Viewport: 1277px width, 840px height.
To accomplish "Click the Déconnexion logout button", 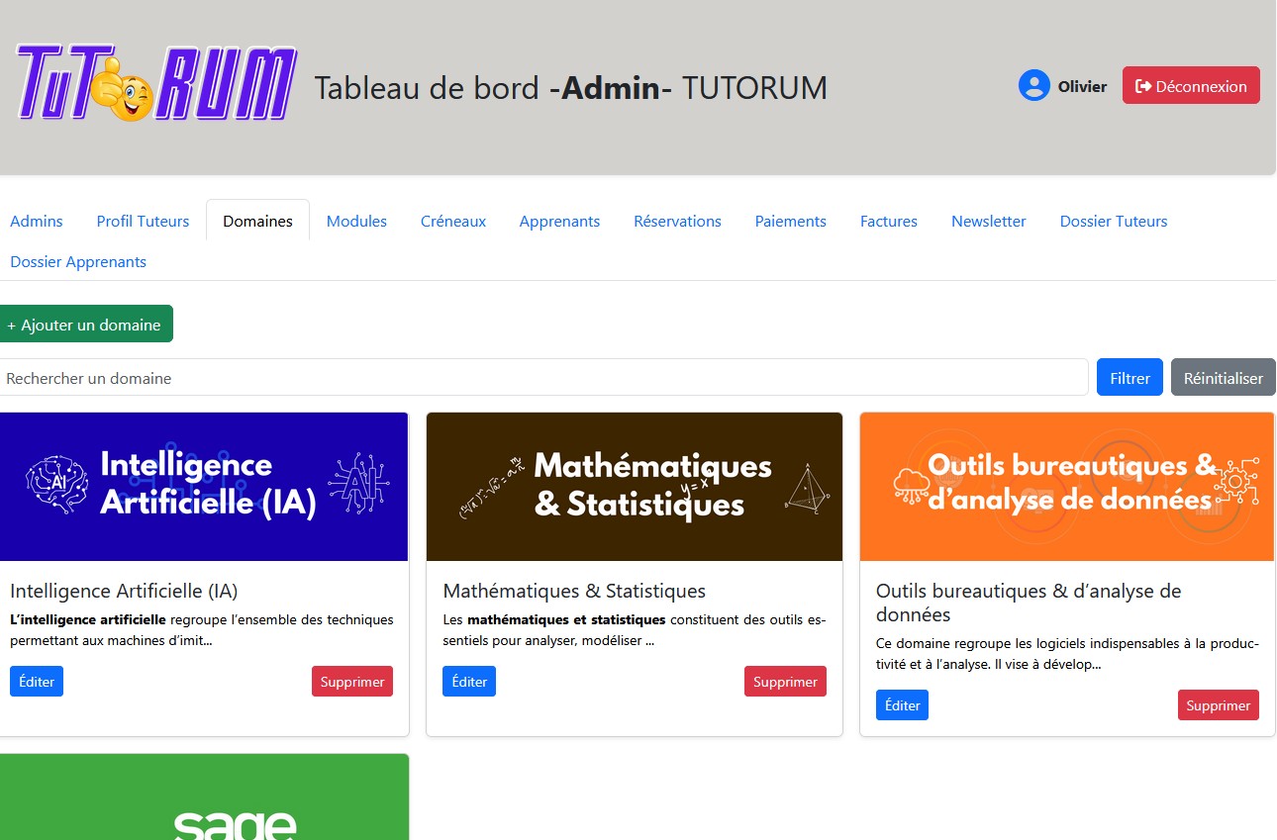I will click(x=1190, y=86).
